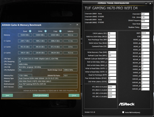This screenshot has height=117, width=154.
Task: Click the L3 Cache Latency 15.3 ns value
Action: 70,53
